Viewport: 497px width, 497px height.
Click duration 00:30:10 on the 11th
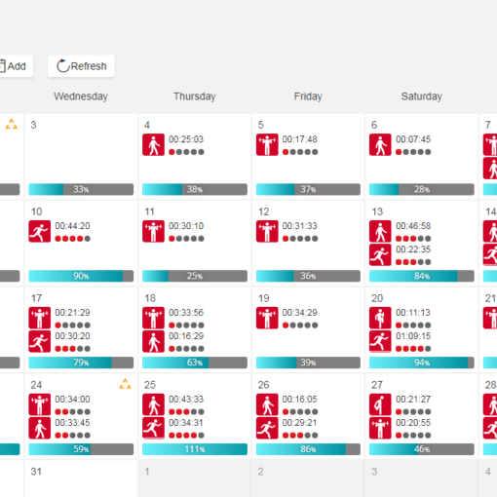(186, 226)
